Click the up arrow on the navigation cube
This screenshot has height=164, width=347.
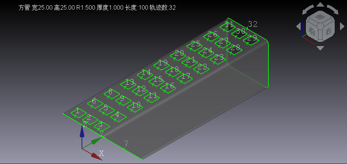[320, 5]
